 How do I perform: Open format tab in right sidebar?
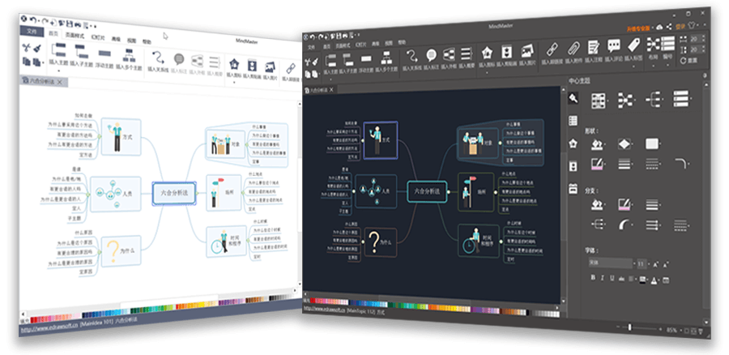[x=573, y=98]
